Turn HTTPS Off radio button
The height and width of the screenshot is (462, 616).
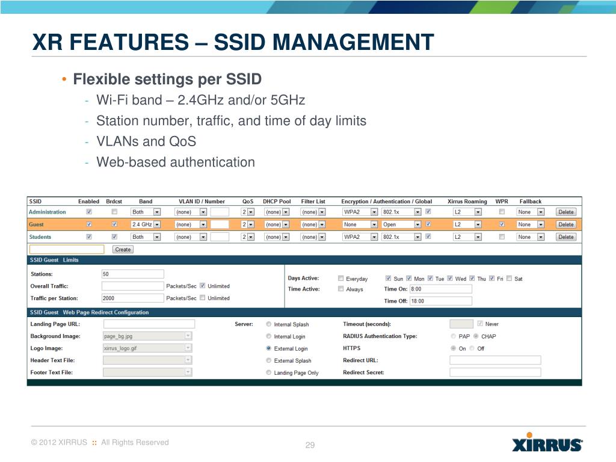[x=472, y=348]
